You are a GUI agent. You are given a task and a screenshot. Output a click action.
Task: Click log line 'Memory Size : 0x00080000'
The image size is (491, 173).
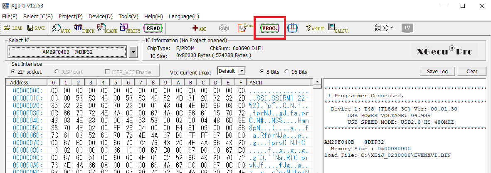click(x=370, y=149)
